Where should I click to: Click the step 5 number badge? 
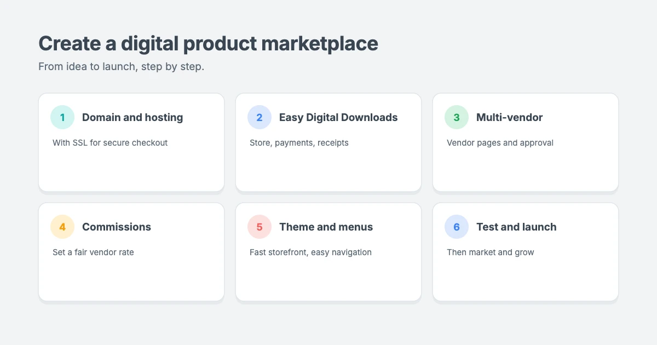pos(260,227)
